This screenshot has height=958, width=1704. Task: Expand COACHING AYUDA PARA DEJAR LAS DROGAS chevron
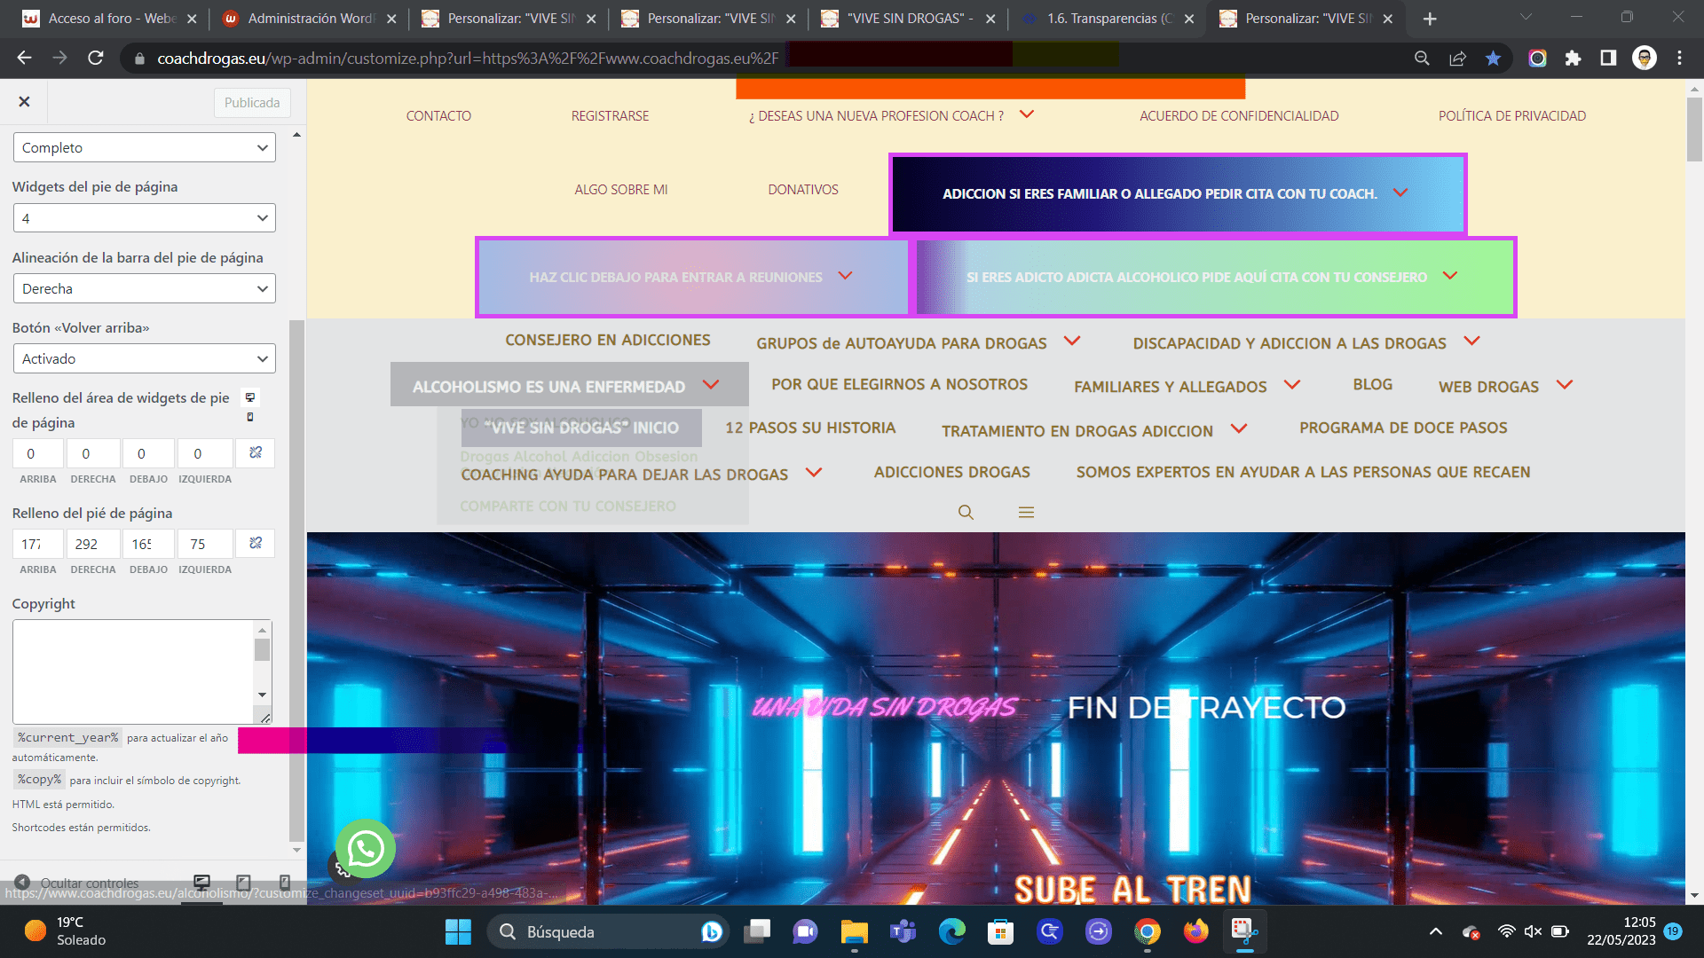(x=814, y=472)
